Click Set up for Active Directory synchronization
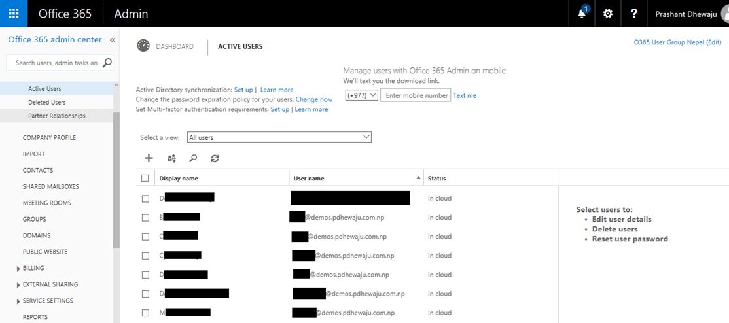729x323 pixels. [x=243, y=90]
